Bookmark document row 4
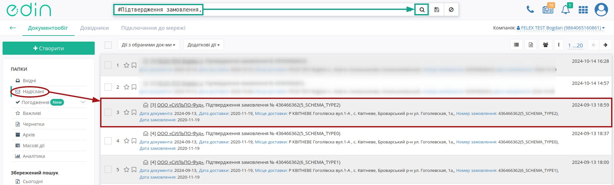This screenshot has width=614, height=185. [x=134, y=141]
